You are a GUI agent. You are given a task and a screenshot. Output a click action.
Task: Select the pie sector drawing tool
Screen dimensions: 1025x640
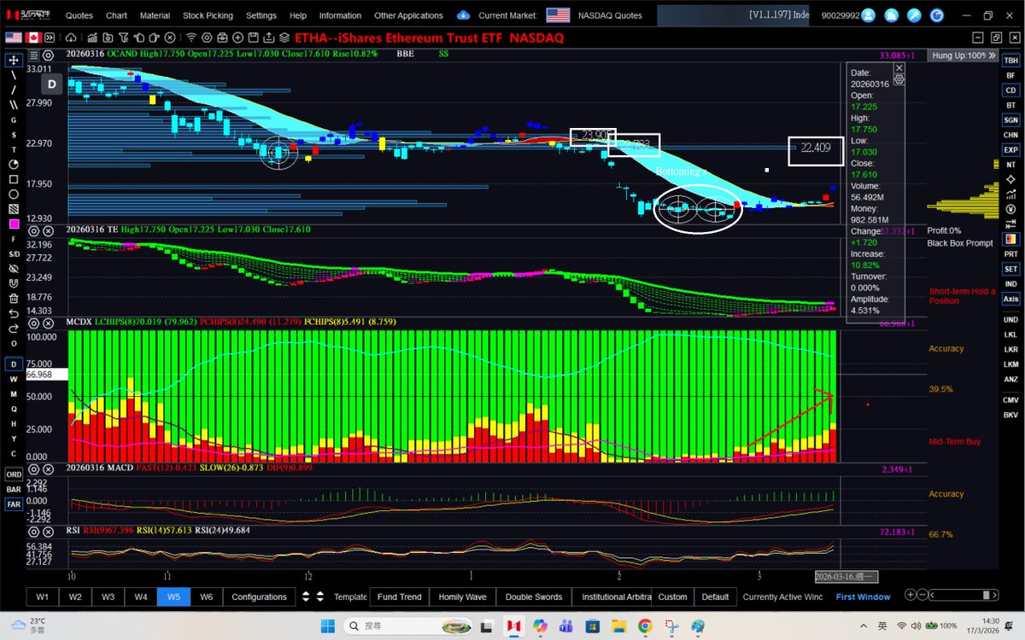point(13,164)
